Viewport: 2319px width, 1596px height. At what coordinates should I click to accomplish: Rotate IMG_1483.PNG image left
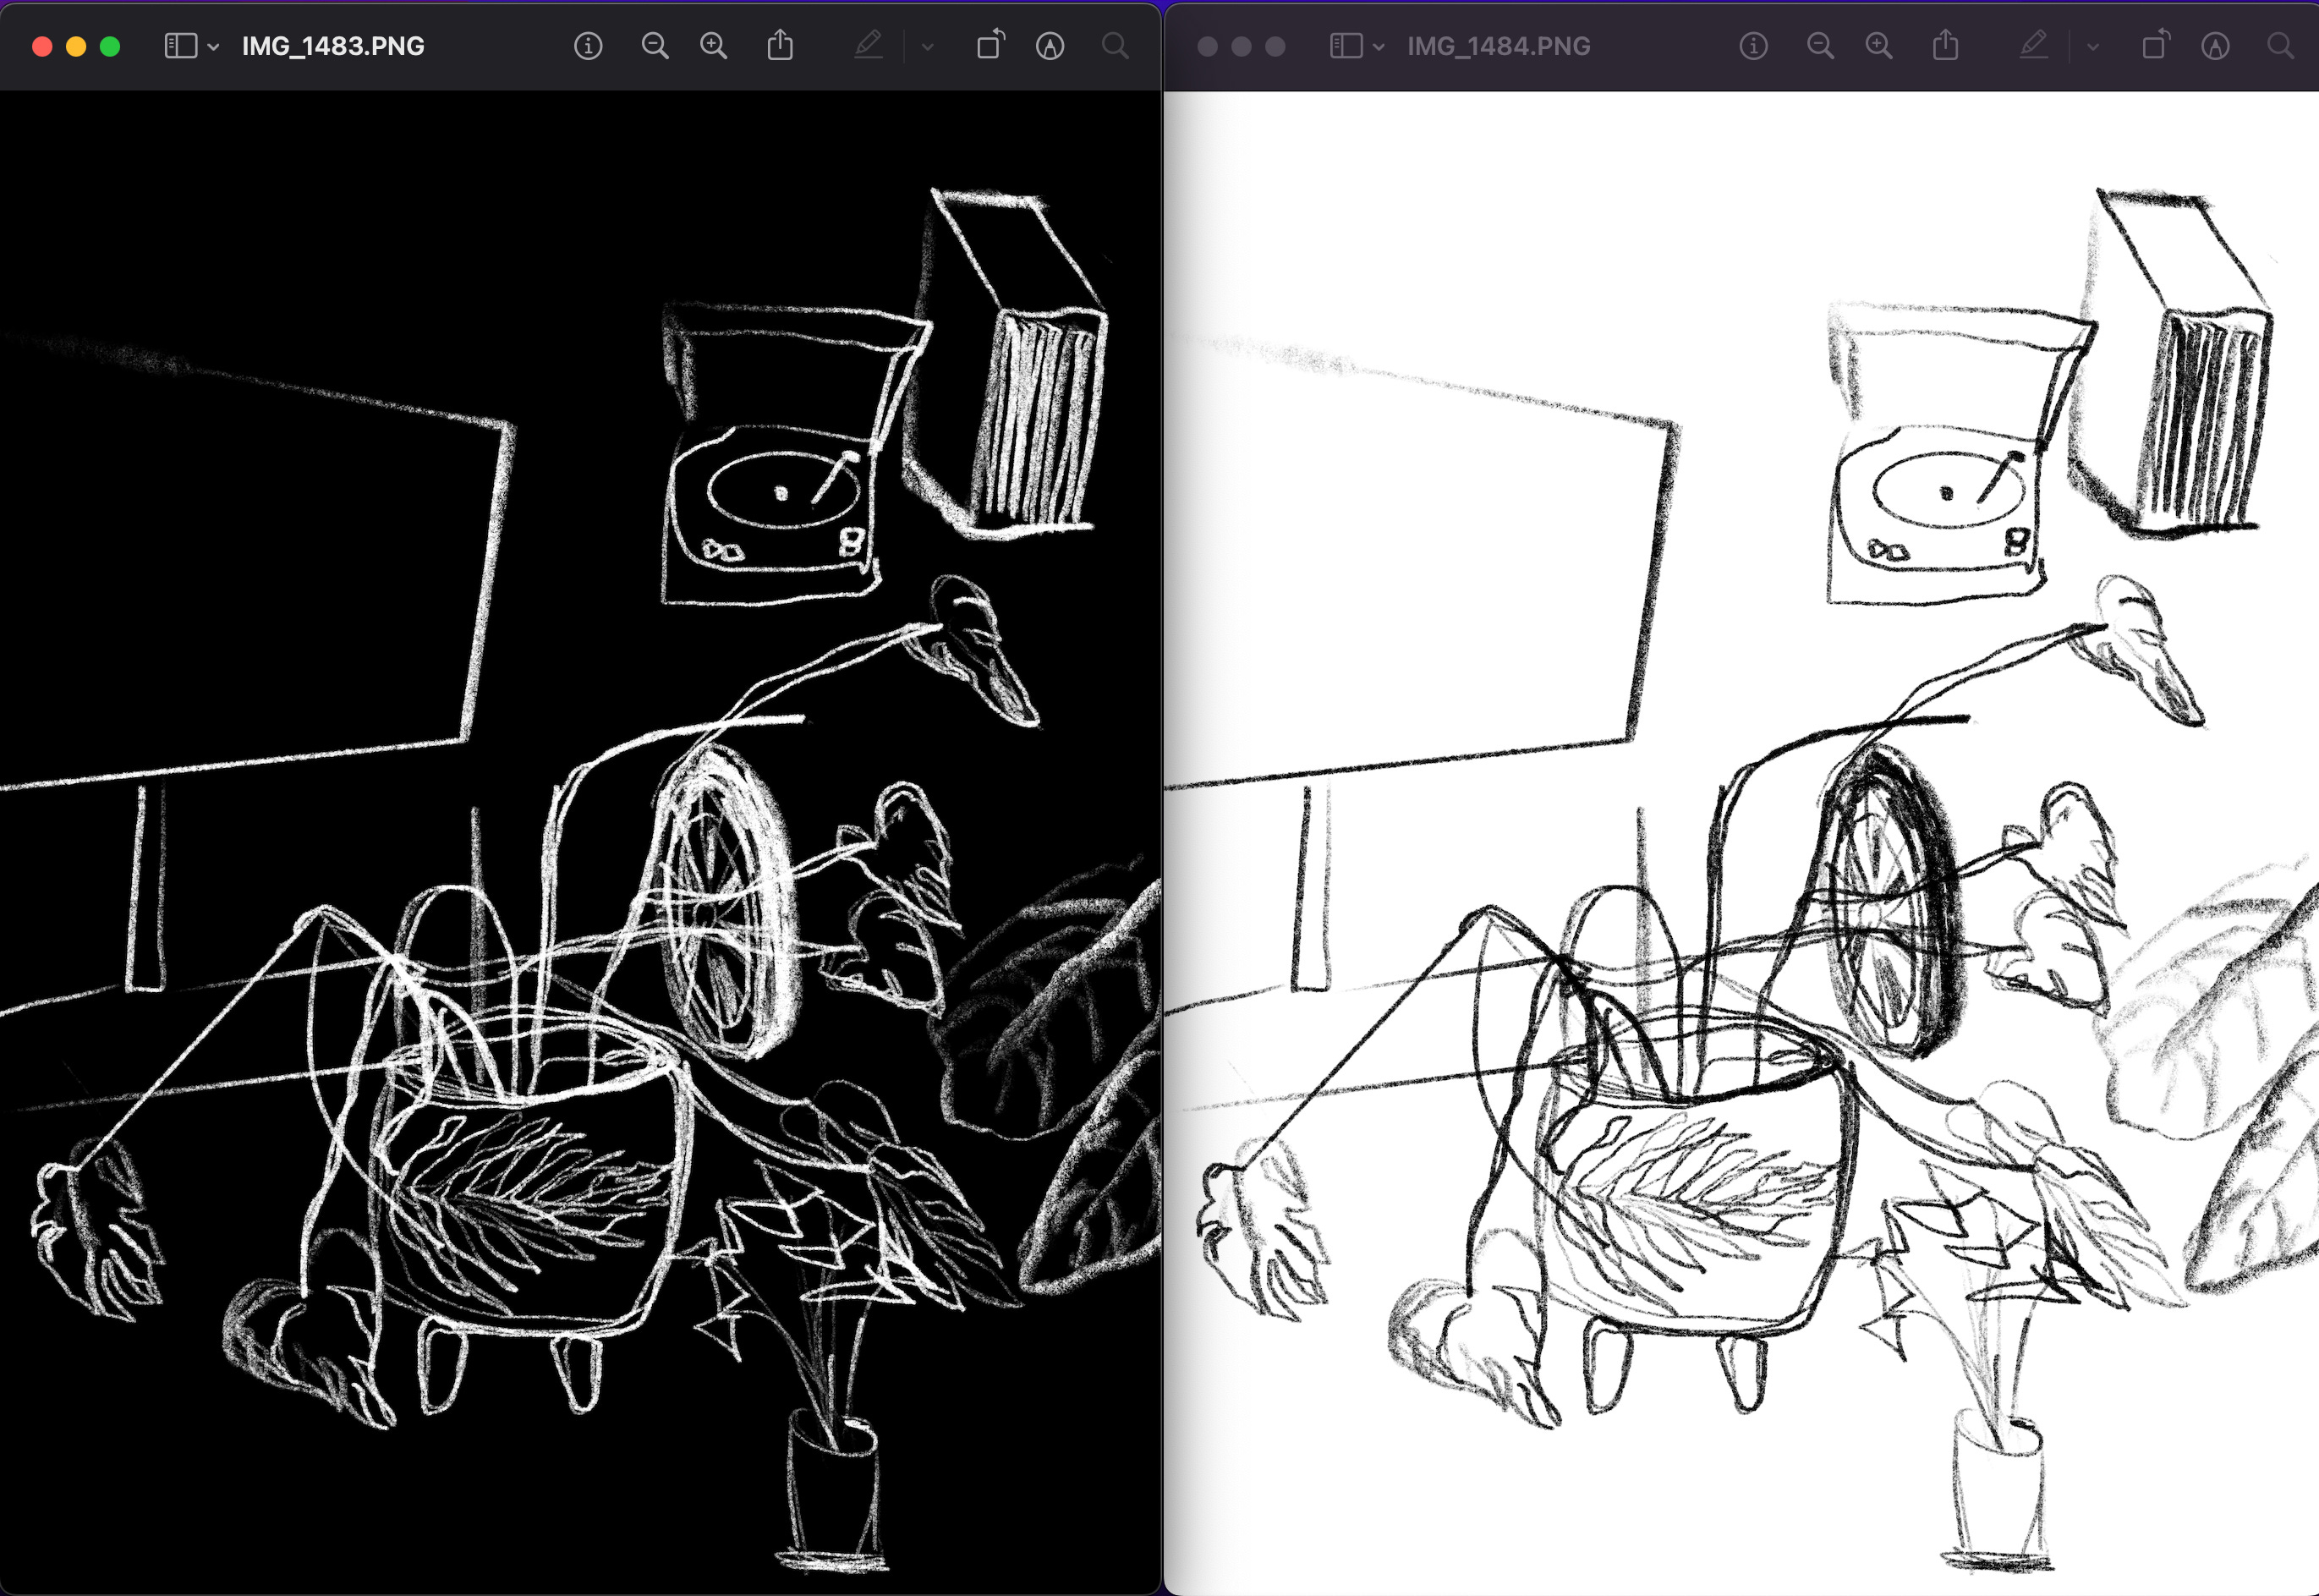[x=990, y=46]
